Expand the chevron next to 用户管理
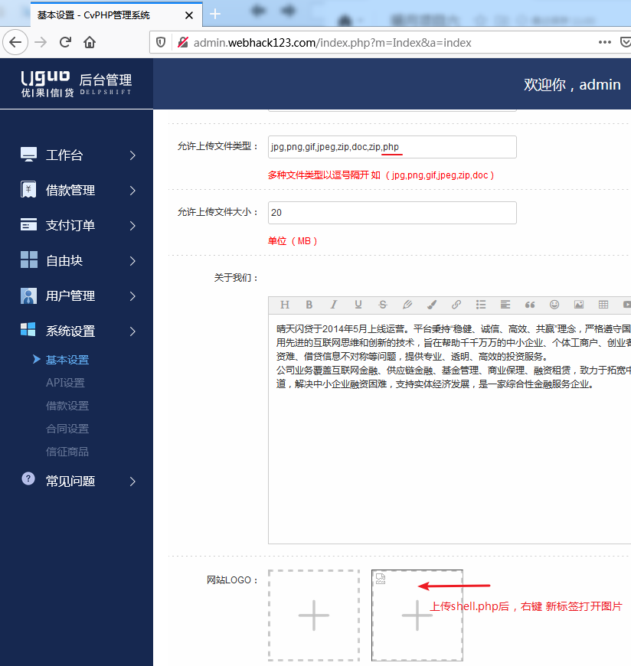The image size is (631, 666). coord(132,296)
